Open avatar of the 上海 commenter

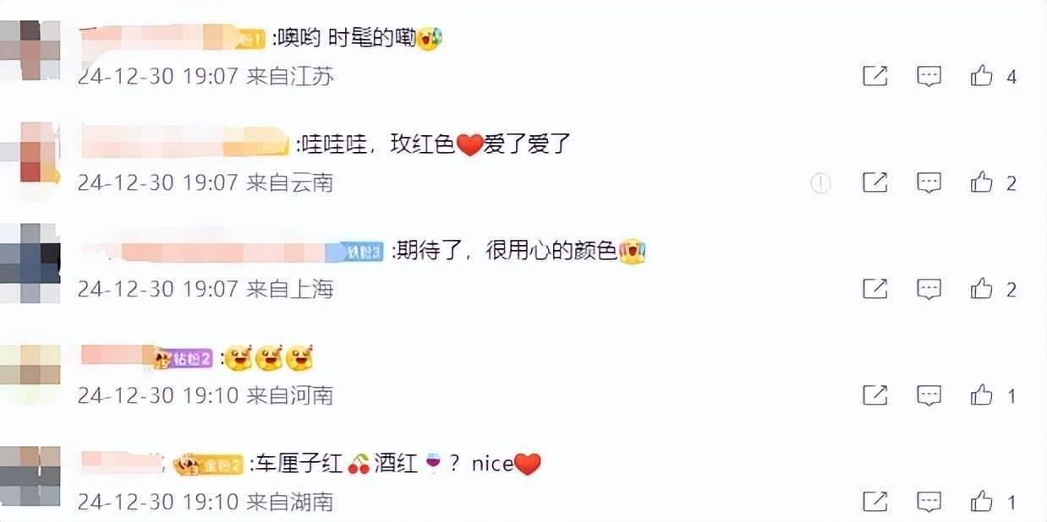click(30, 263)
